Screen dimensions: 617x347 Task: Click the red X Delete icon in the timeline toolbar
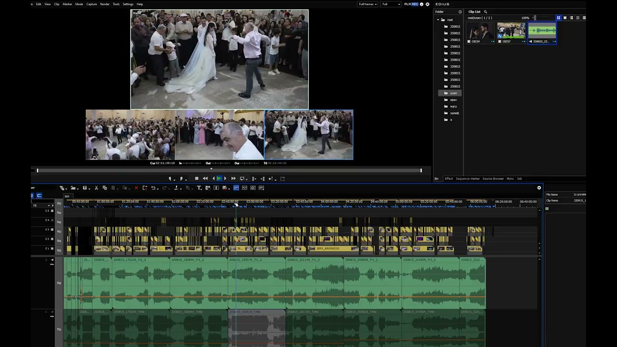(136, 188)
